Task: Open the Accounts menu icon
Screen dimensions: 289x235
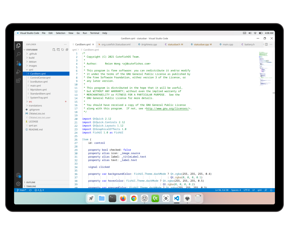Action: [x=18, y=175]
